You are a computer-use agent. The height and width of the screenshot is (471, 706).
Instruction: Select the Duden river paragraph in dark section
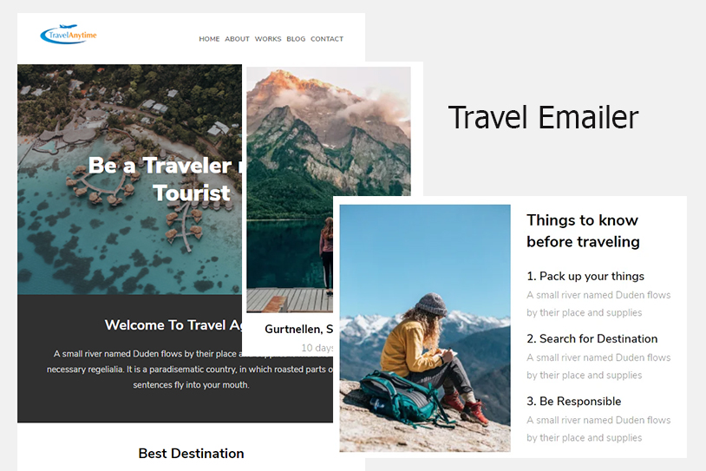[190, 370]
